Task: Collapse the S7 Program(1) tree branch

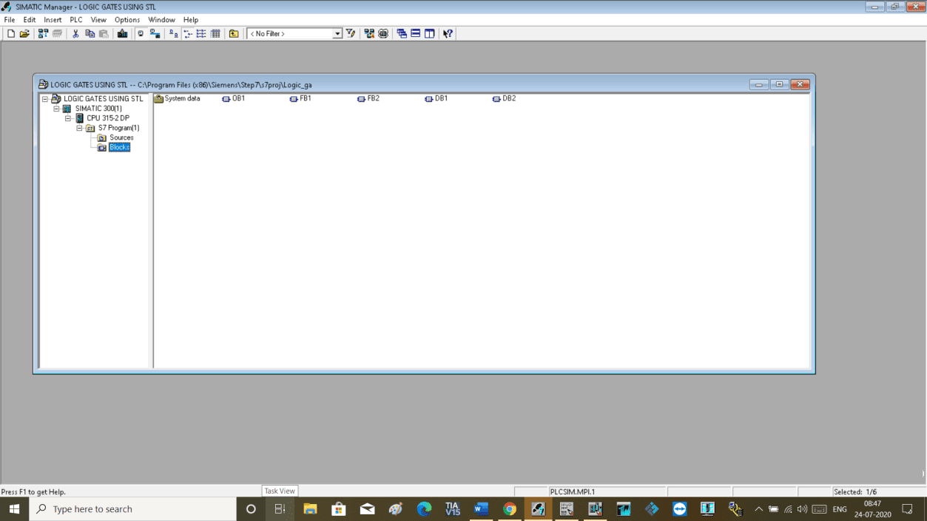Action: (x=79, y=128)
